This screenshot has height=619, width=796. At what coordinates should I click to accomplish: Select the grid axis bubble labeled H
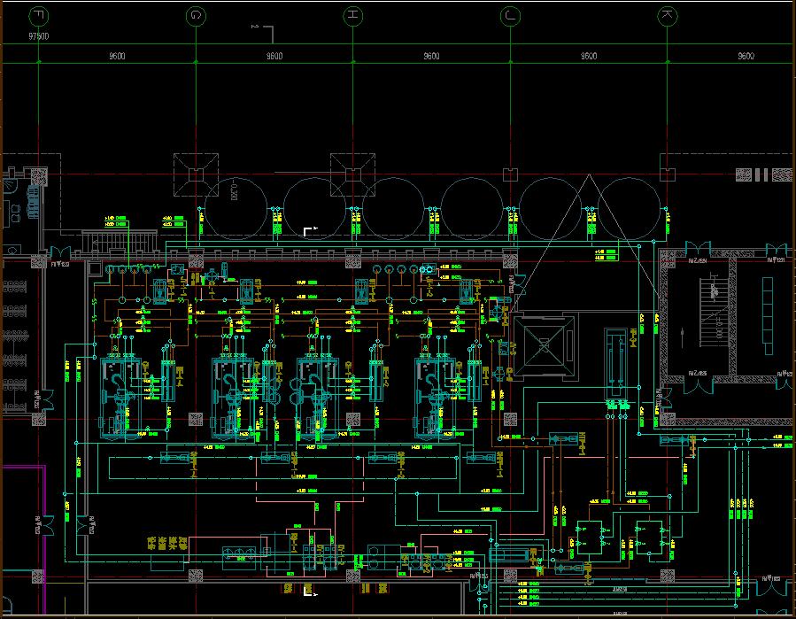click(352, 16)
